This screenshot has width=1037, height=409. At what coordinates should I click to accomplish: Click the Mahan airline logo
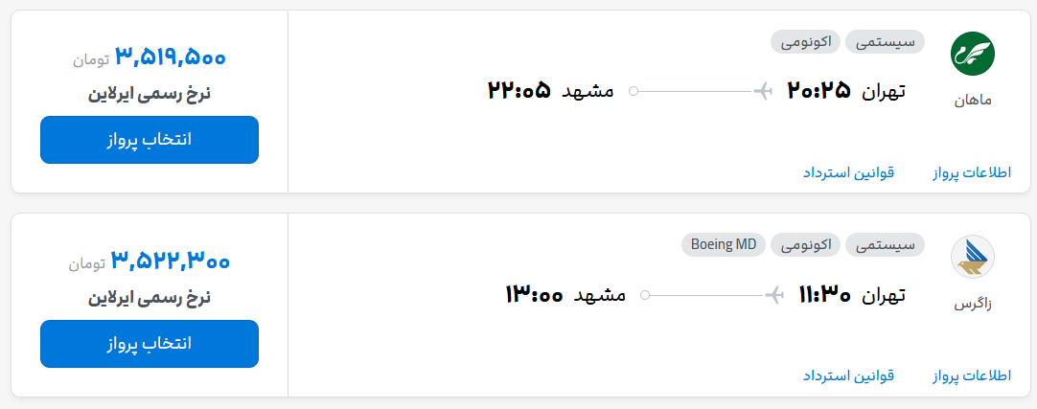pyautogui.click(x=973, y=54)
